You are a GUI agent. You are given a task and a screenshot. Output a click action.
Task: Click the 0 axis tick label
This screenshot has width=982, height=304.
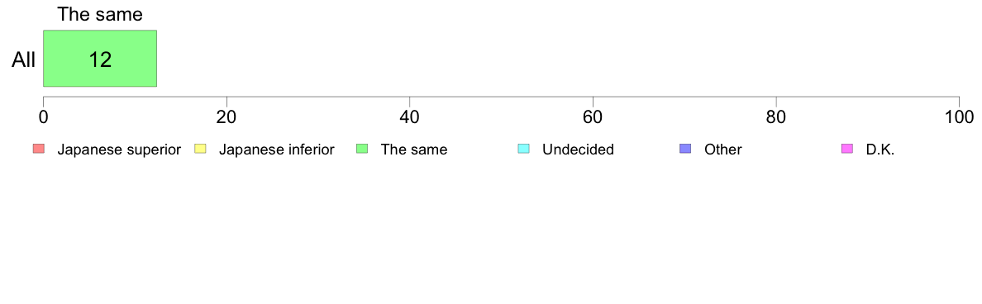pyautogui.click(x=43, y=117)
